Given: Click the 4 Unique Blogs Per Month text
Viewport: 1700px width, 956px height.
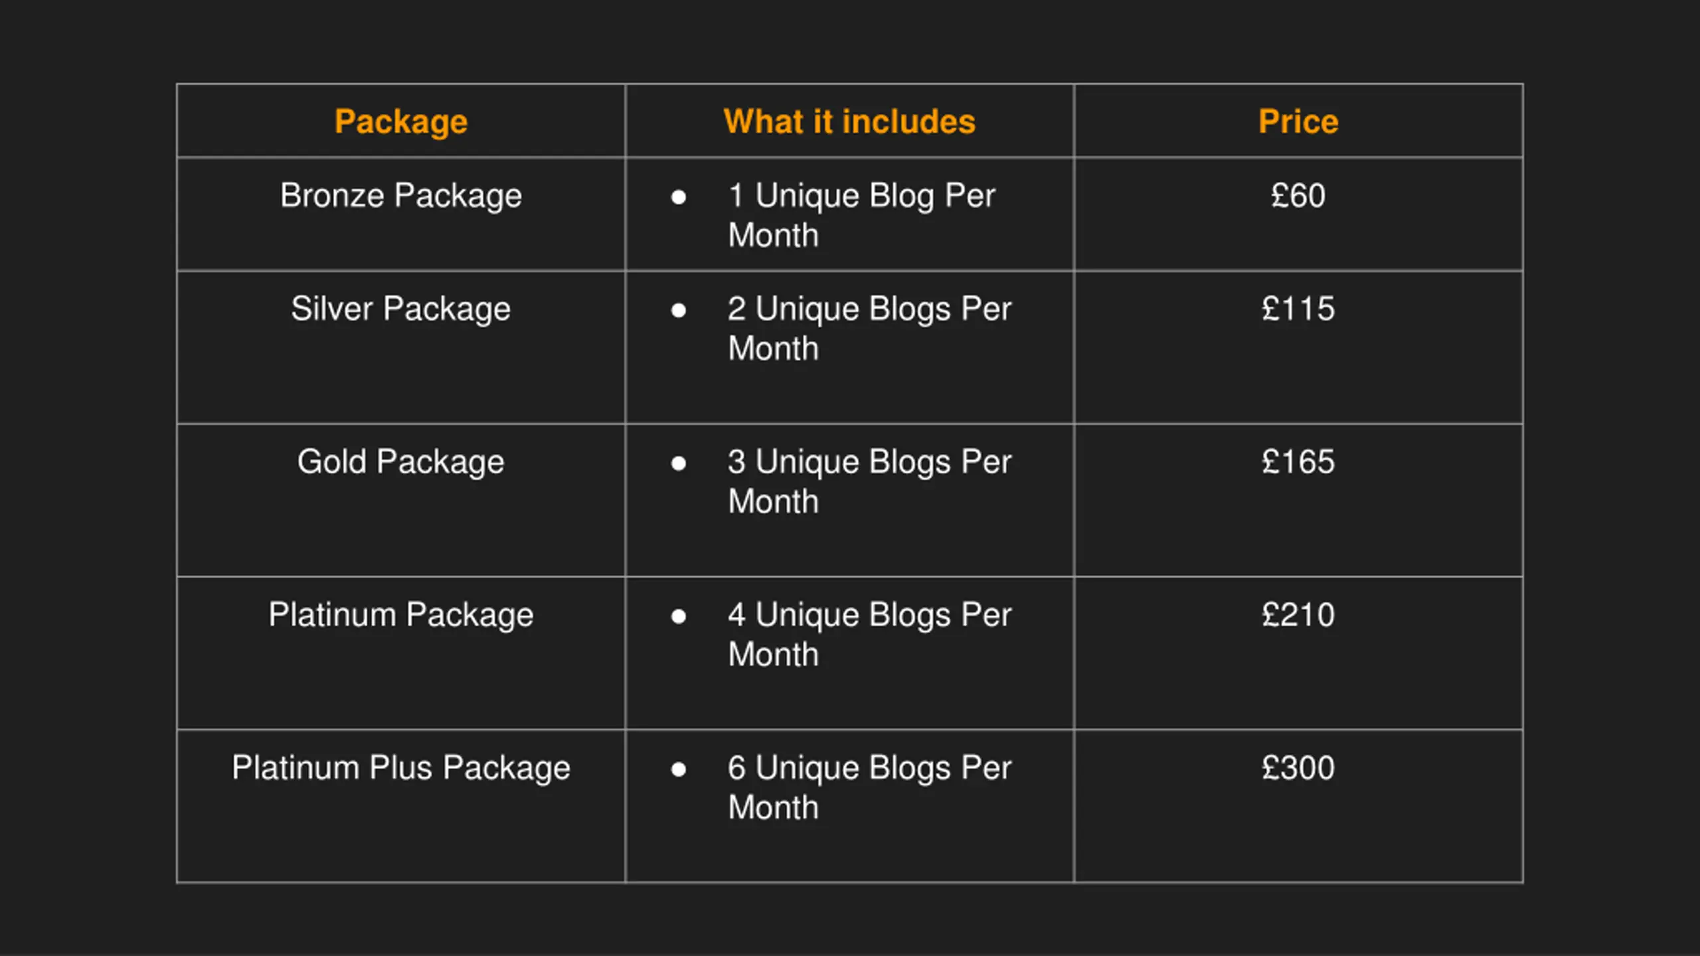Looking at the screenshot, I should tap(869, 634).
